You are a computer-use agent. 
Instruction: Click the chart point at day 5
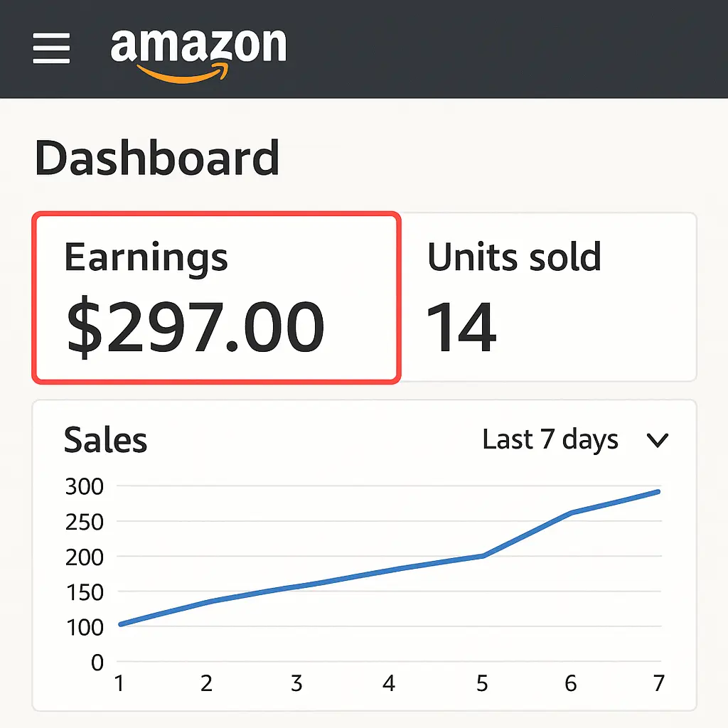(482, 557)
